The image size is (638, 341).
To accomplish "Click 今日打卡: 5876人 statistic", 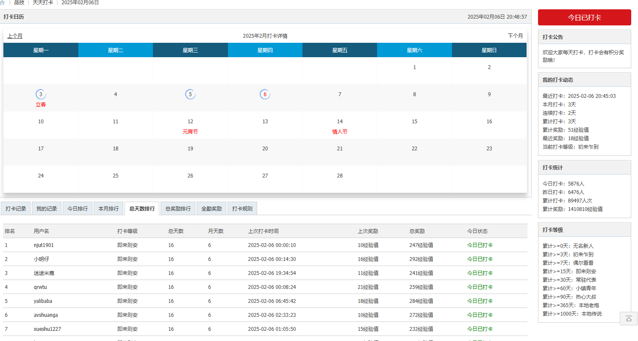I will [x=563, y=184].
